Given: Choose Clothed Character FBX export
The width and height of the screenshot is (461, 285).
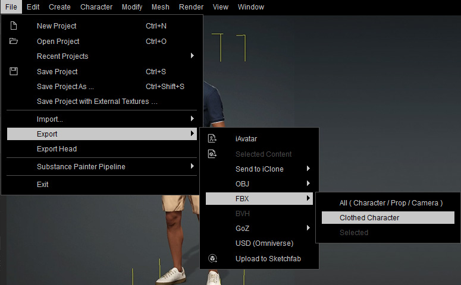Looking at the screenshot, I should [x=369, y=218].
